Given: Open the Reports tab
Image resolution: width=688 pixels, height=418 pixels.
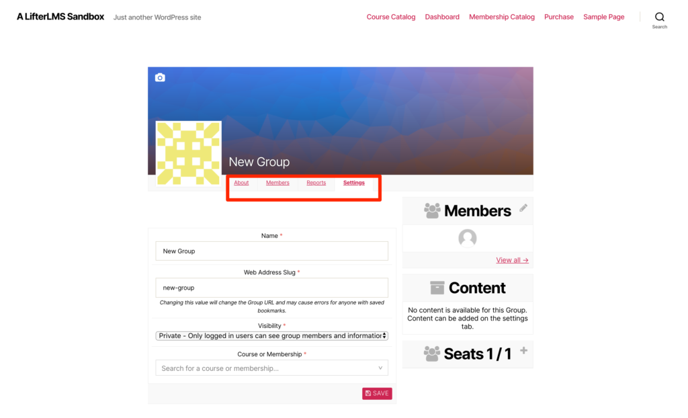Looking at the screenshot, I should pyautogui.click(x=316, y=183).
